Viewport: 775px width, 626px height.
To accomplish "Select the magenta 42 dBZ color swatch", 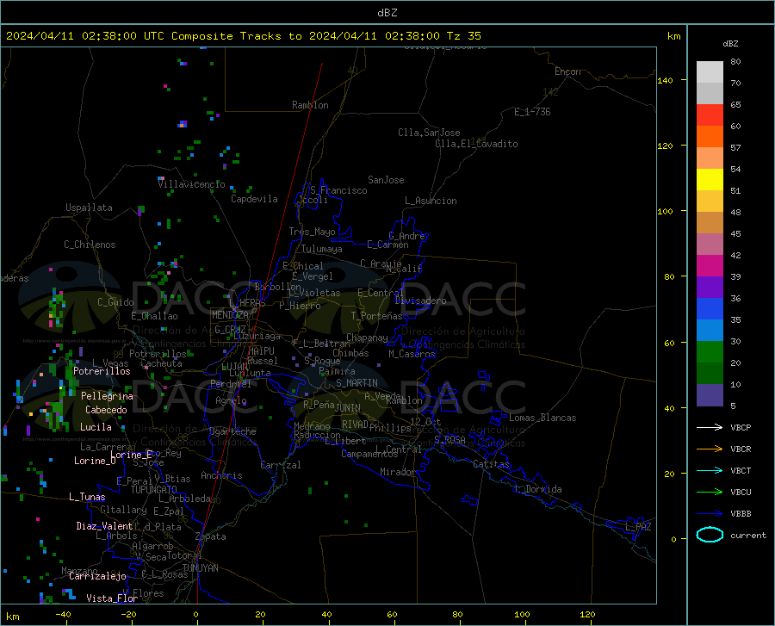I will click(710, 266).
